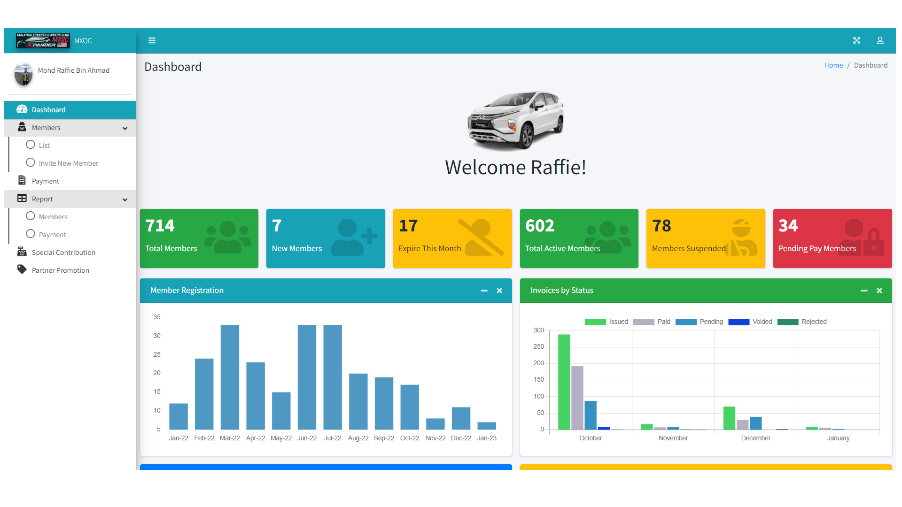Click the Special Contribution cash register icon

pos(22,252)
